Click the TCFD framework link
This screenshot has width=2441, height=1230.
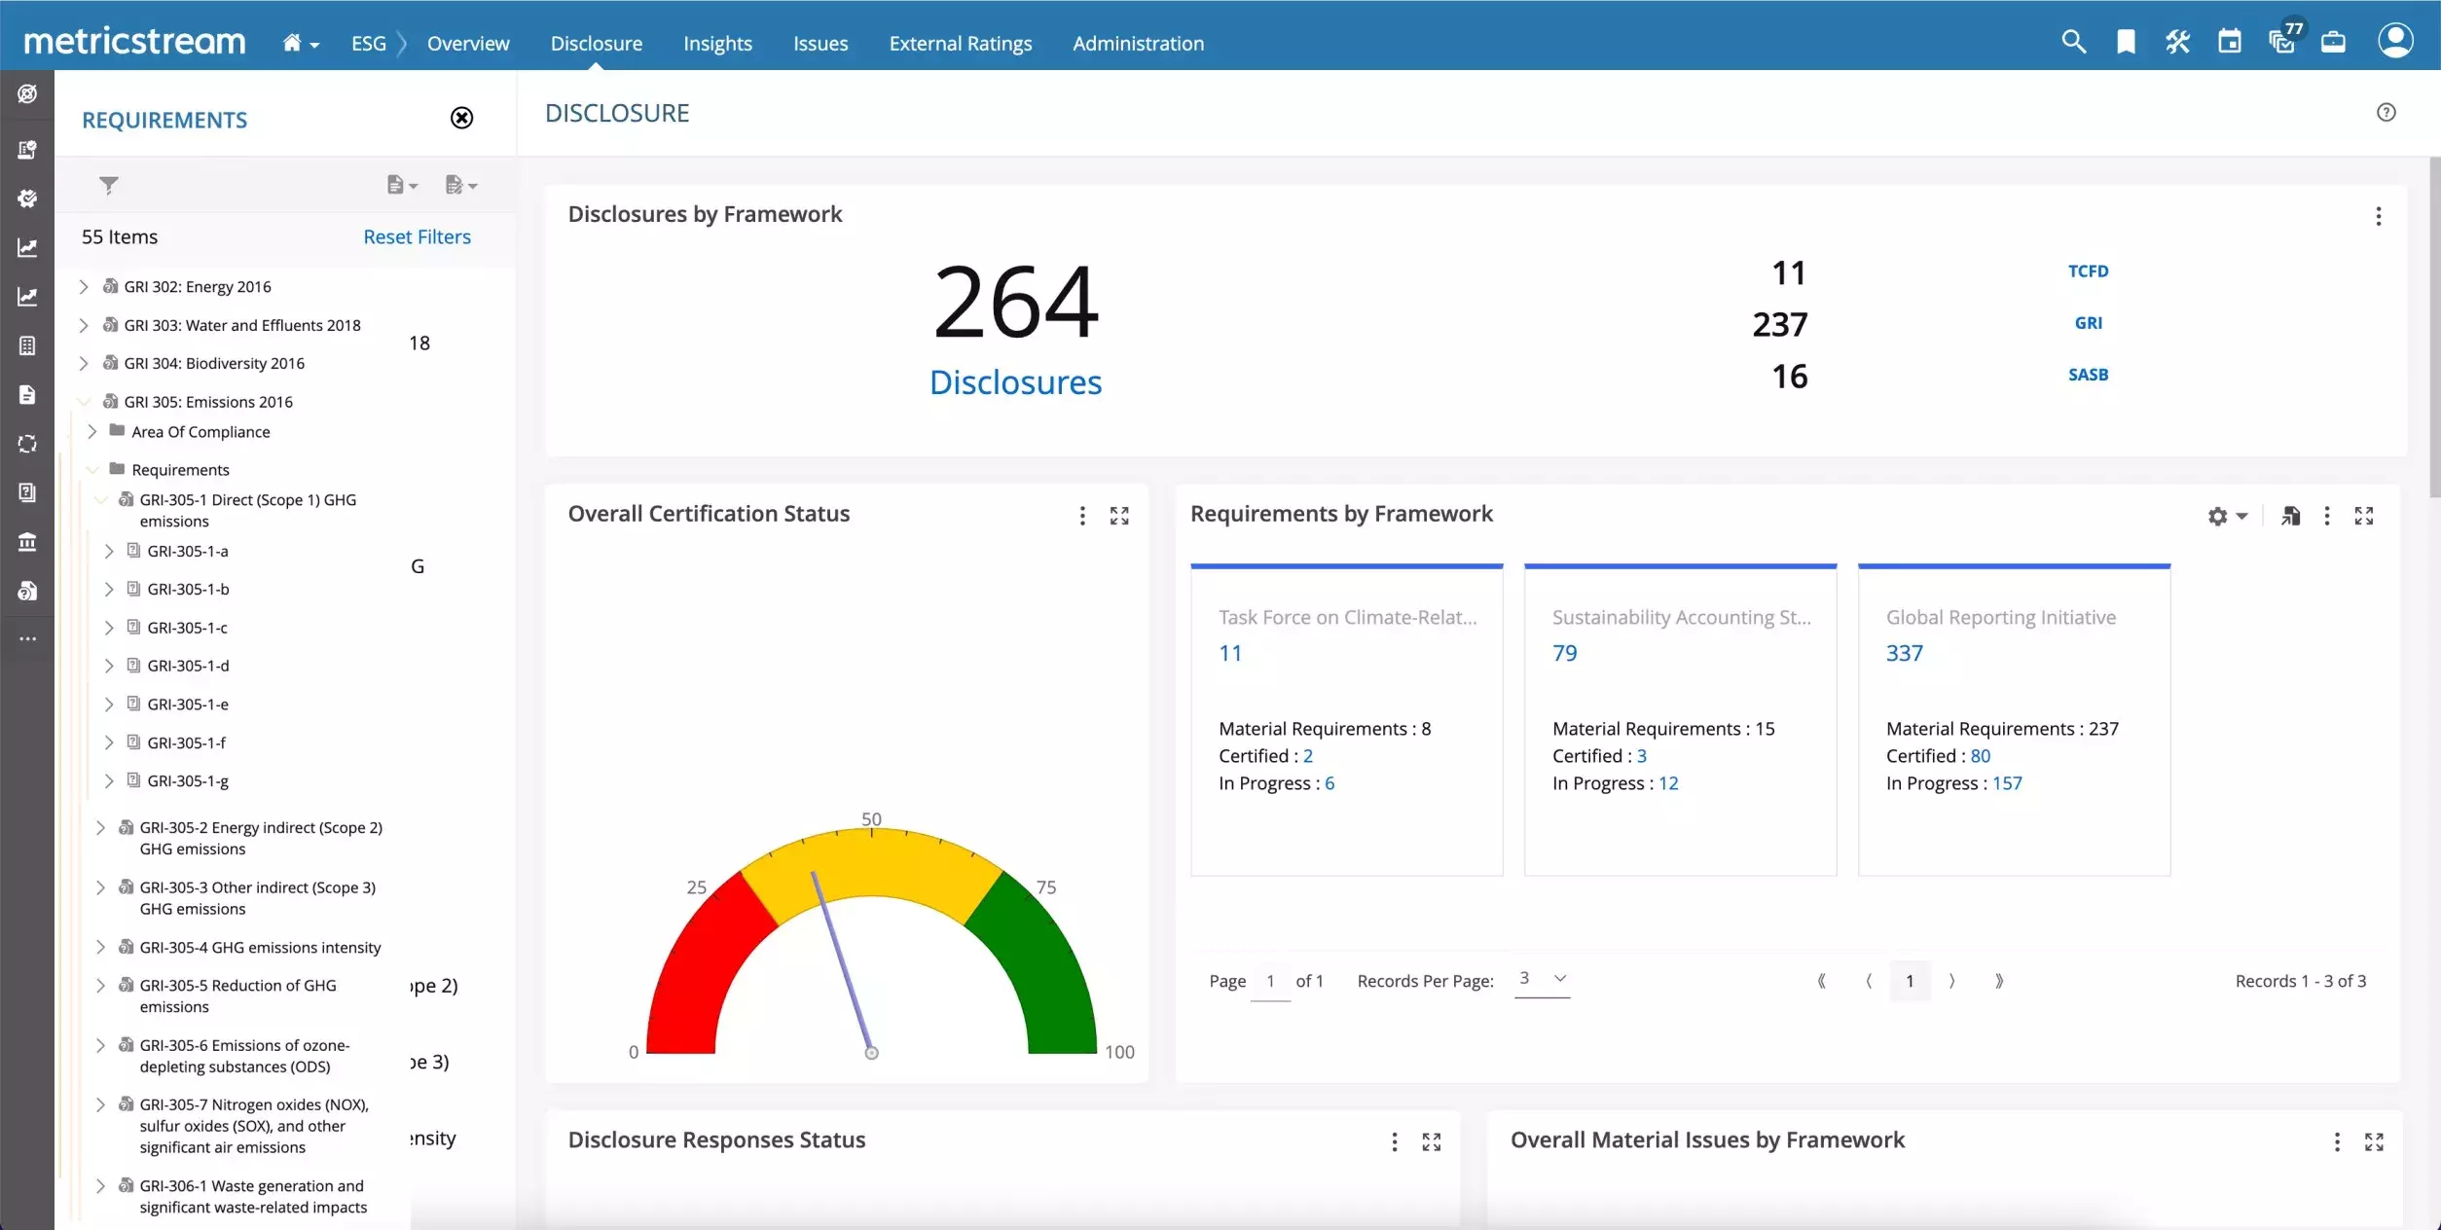2088,271
